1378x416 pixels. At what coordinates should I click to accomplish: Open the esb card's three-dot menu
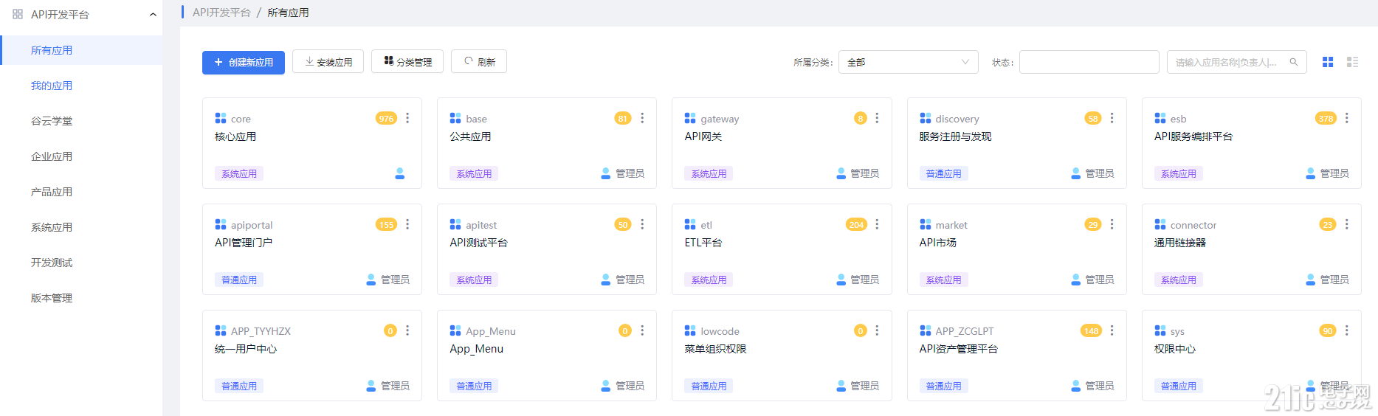pos(1347,118)
